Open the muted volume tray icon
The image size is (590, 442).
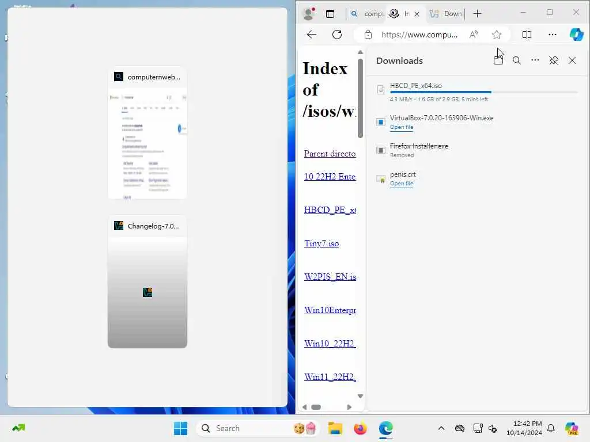coord(493,428)
